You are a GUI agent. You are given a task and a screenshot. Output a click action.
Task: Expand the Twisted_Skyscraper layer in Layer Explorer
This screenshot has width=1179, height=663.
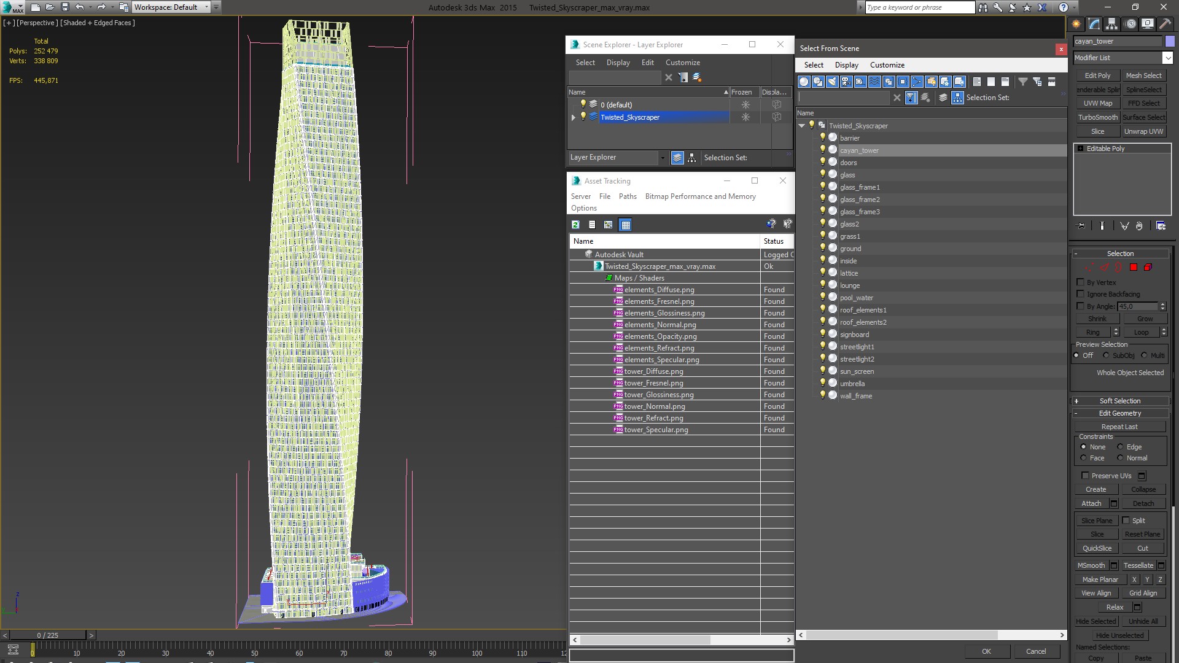[x=574, y=117]
